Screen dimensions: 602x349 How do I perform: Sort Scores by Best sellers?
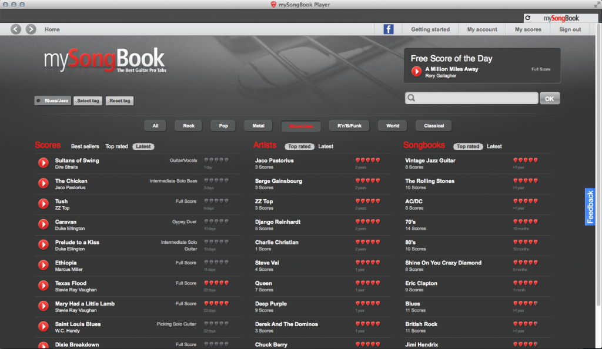click(x=85, y=146)
